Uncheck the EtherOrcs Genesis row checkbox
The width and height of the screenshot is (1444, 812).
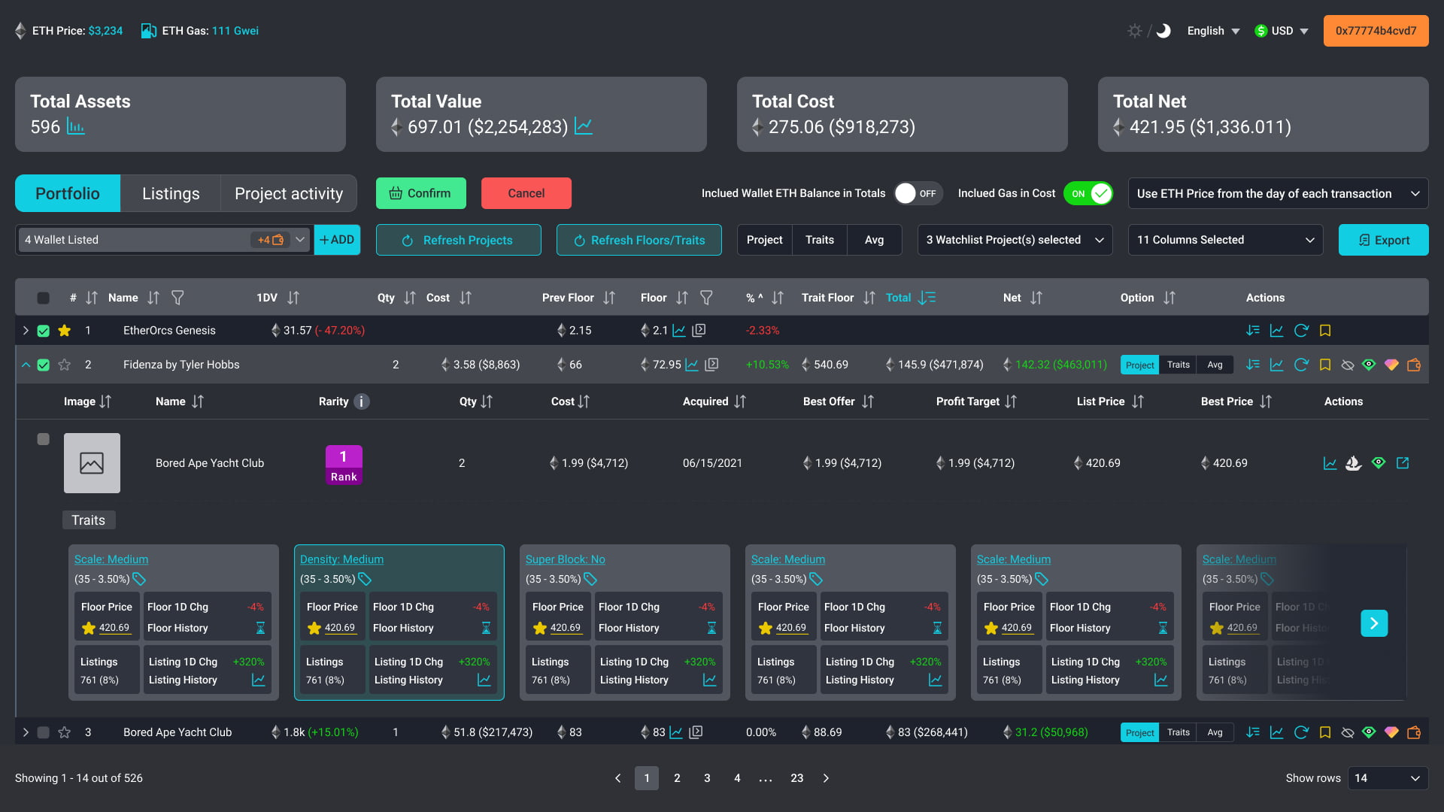pyautogui.click(x=44, y=331)
